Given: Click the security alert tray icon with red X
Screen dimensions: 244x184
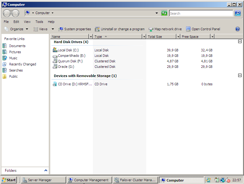Looking at the screenshot, I should [228, 180].
